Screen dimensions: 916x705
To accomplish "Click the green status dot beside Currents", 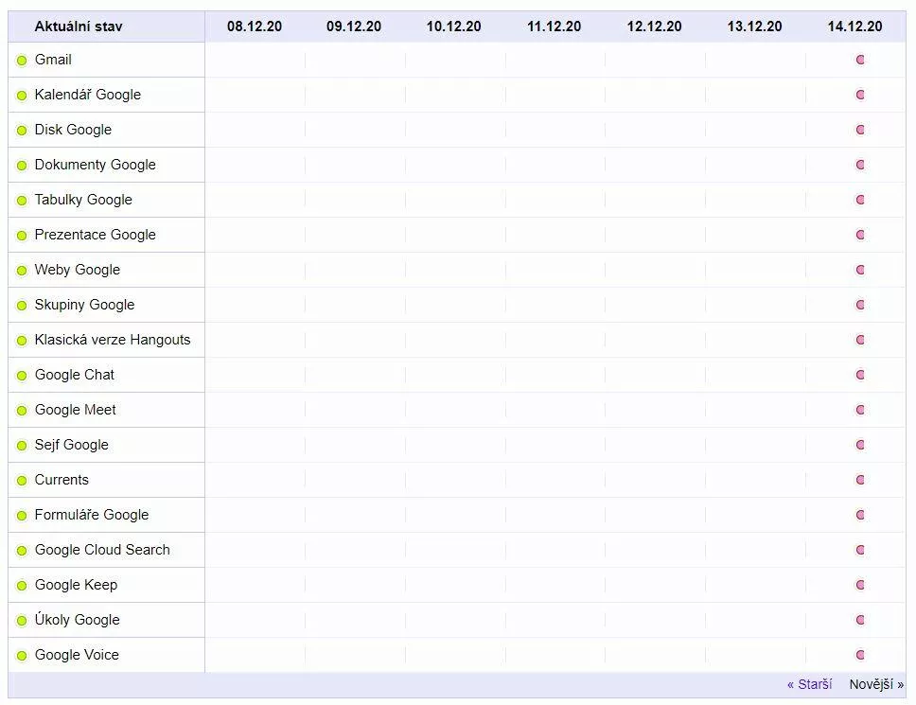I will 22,480.
